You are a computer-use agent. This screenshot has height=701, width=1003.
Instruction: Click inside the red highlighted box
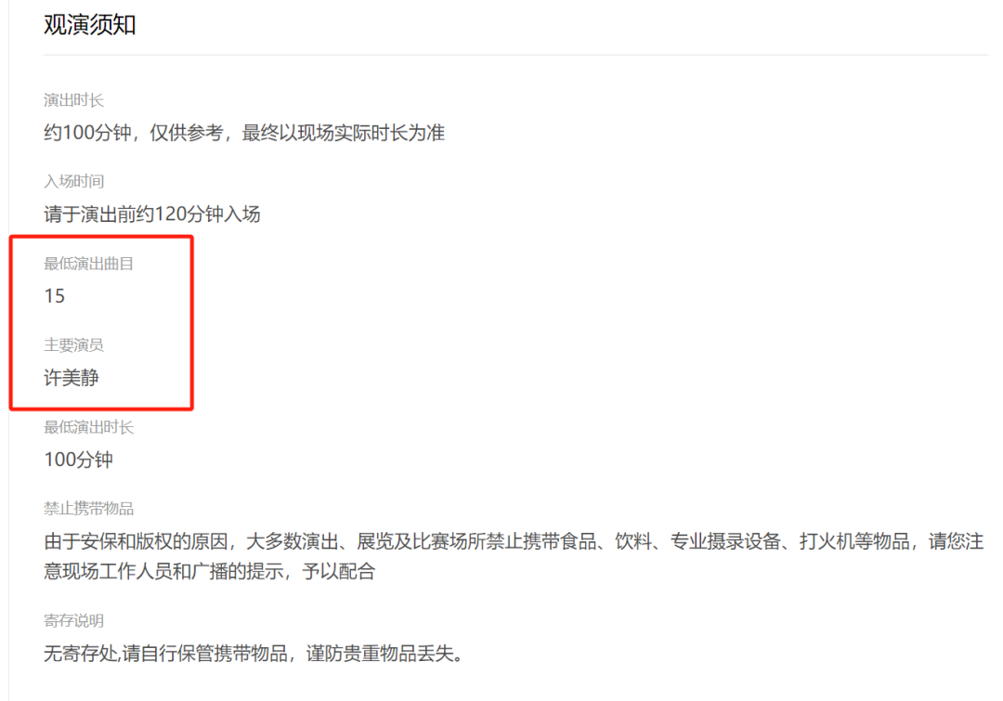click(x=101, y=322)
